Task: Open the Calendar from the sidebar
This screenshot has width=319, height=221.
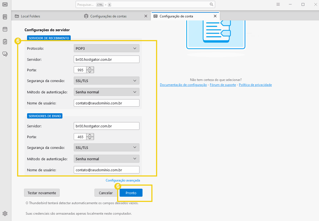Action: click(5, 29)
